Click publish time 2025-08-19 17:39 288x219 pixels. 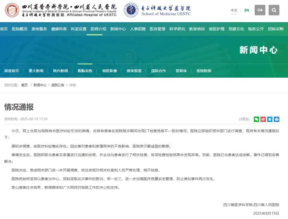click(x=26, y=119)
